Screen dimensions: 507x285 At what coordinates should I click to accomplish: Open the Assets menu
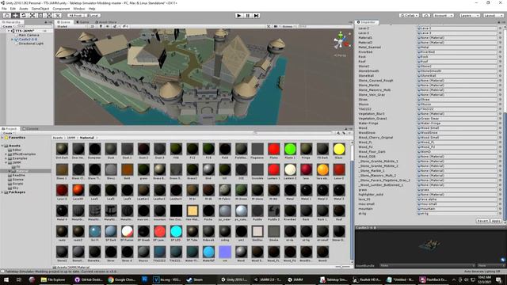[x=24, y=9]
